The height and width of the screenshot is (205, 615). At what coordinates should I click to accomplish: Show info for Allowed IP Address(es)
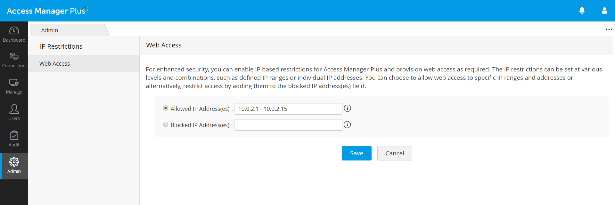pos(348,109)
